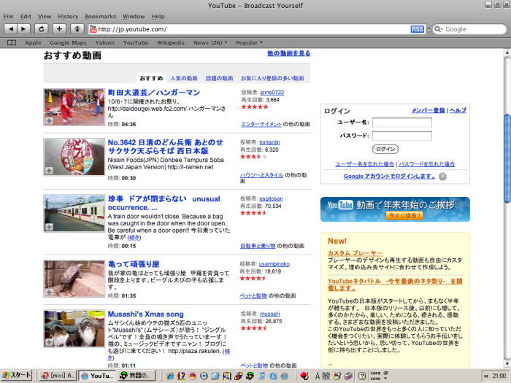Image resolution: width=511 pixels, height=383 pixels.
Task: Open the メンバー登録 link
Action: click(429, 110)
